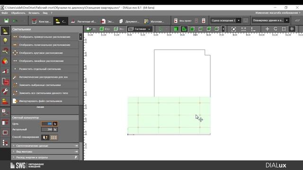The width and height of the screenshot is (303, 170).
Task: Click the red stop calculation icon
Action: click(x=204, y=21)
